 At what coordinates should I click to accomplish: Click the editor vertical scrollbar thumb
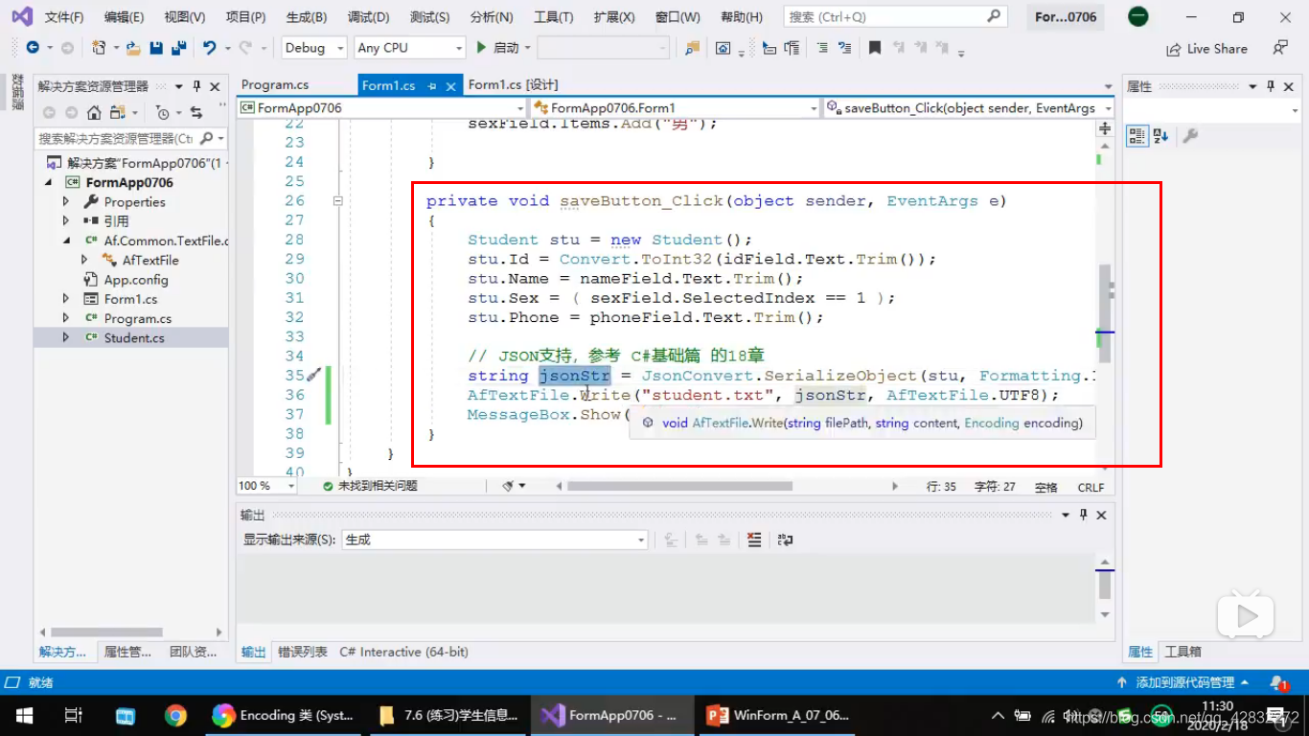pyautogui.click(x=1105, y=313)
